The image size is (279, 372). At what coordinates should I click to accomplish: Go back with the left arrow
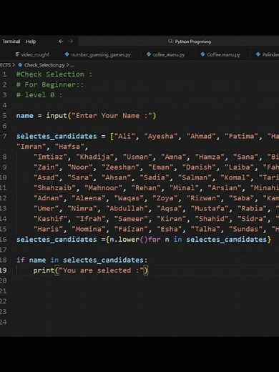(61, 41)
